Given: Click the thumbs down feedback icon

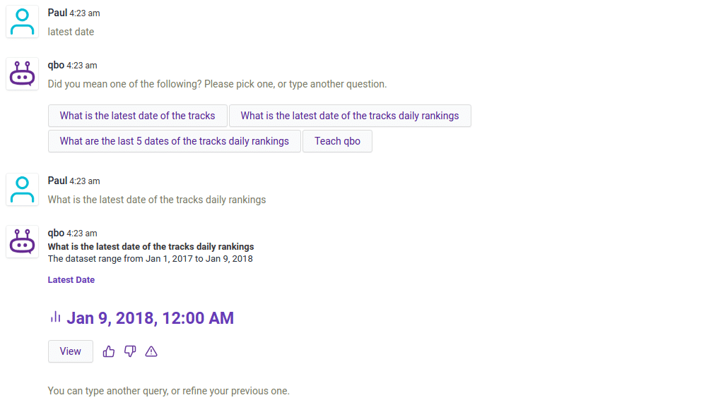Looking at the screenshot, I should 130,351.
